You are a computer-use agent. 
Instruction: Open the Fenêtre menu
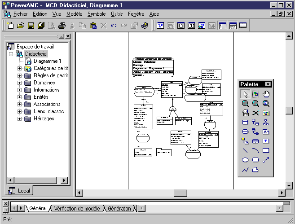pyautogui.click(x=136, y=14)
